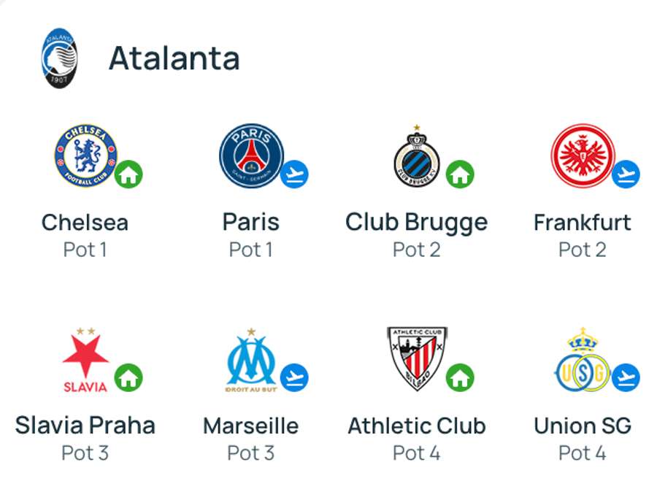Click the green home icon beside Chelsea

pyautogui.click(x=128, y=174)
